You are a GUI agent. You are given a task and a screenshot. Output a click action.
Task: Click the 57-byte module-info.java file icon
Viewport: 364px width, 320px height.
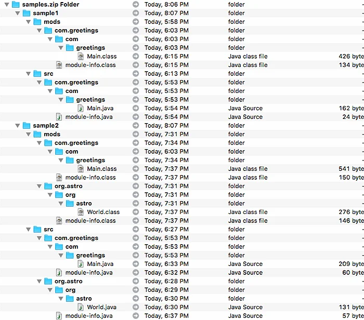[x=59, y=316]
